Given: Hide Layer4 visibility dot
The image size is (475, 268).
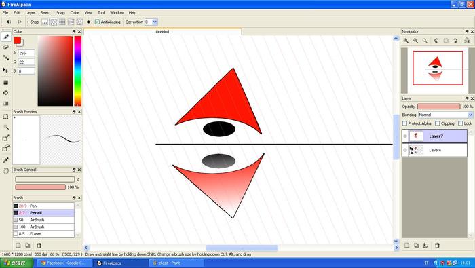Looking at the screenshot, I should 405,150.
